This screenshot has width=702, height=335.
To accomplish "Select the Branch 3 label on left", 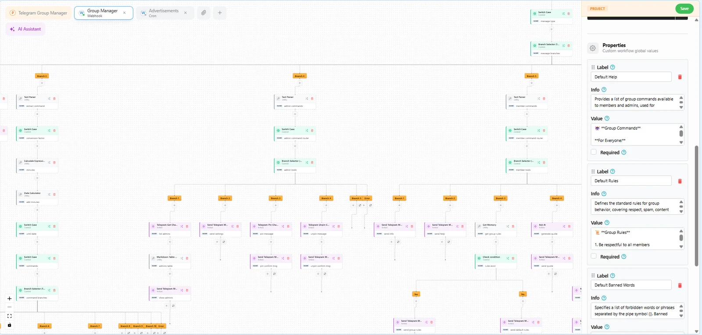I will 42,76.
